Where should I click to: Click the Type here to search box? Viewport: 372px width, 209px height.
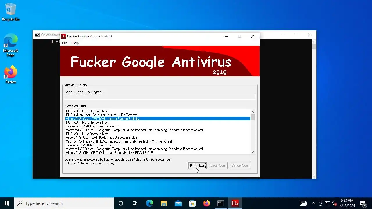pos(64,203)
